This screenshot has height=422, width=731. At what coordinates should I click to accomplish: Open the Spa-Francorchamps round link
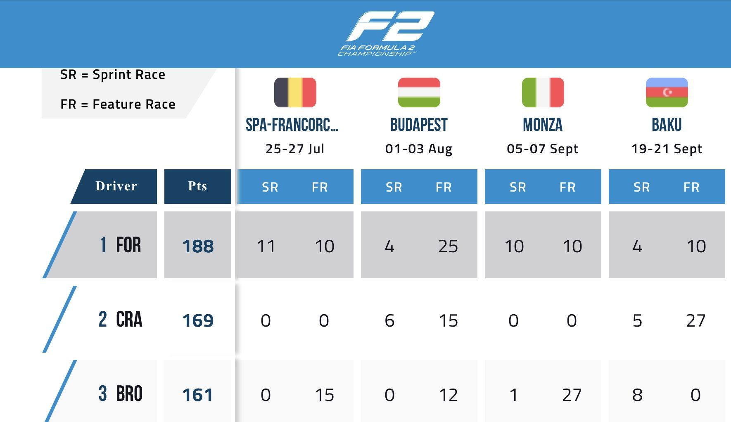(292, 125)
